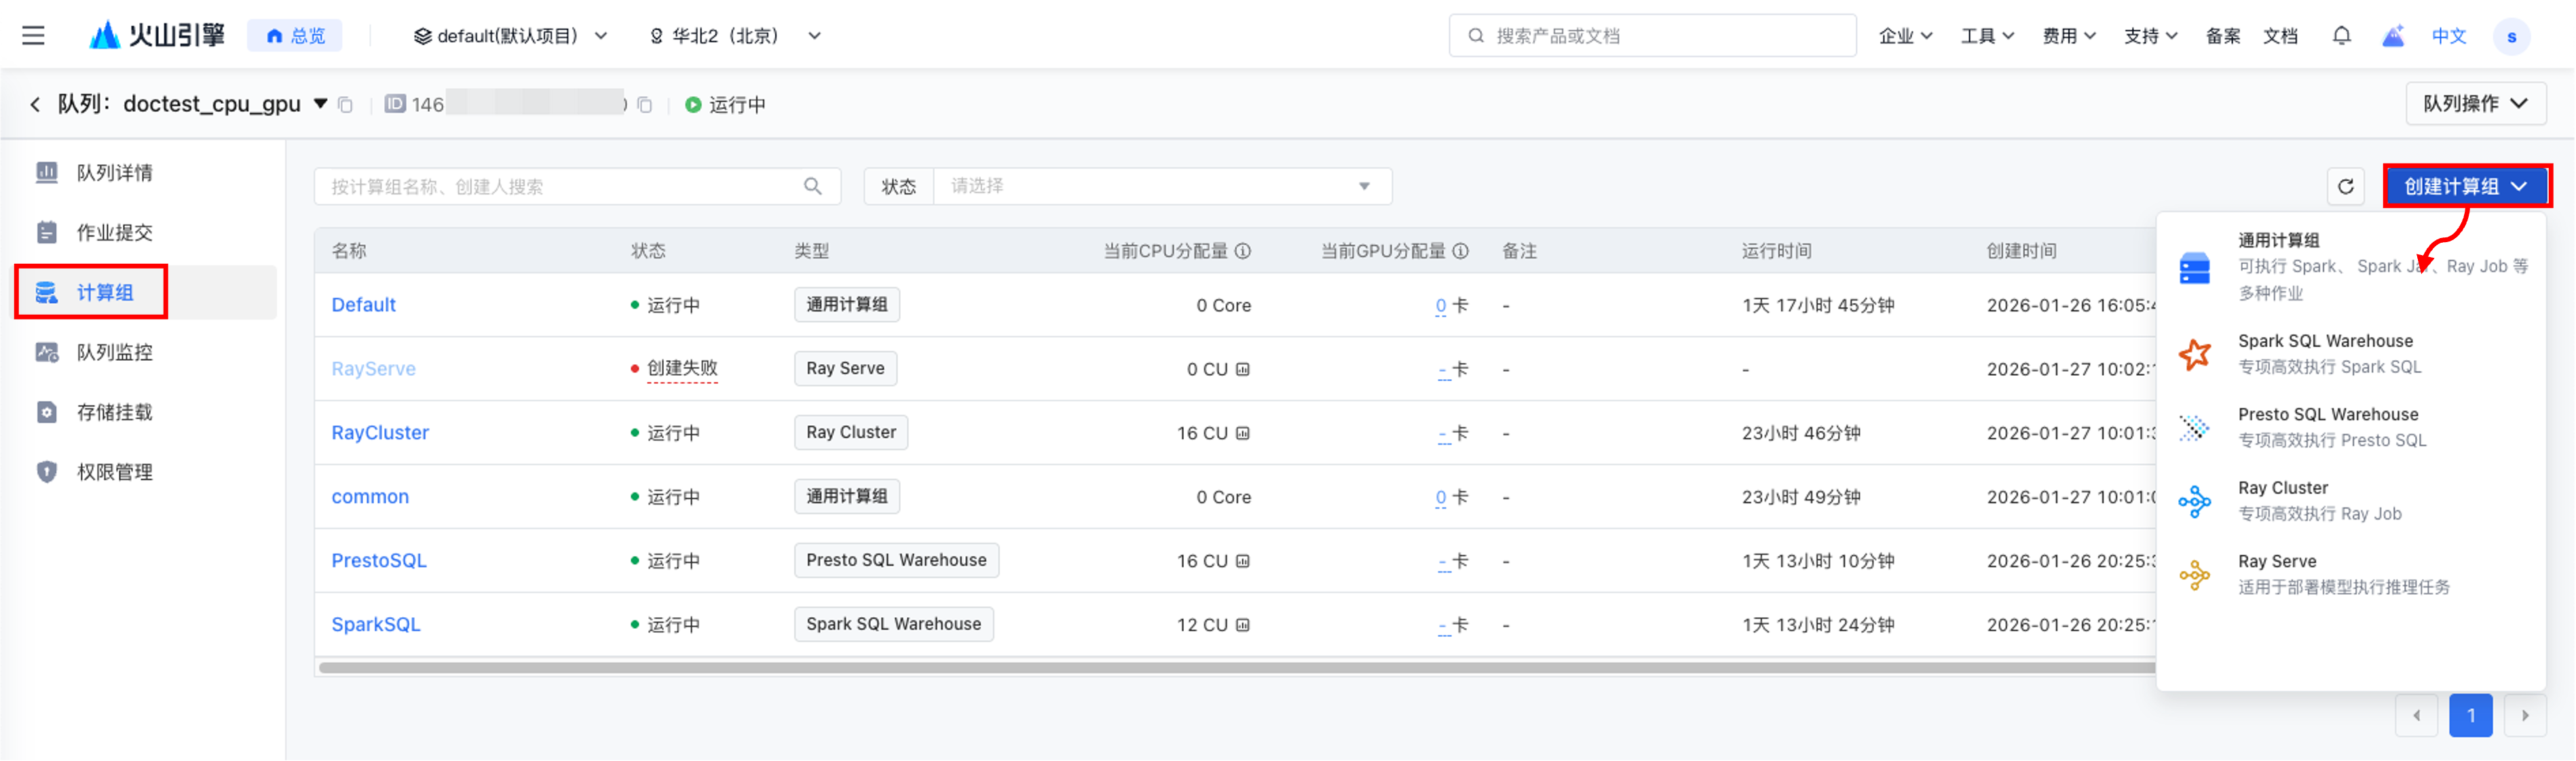Open the 总览 overview home button
Screen dimensions: 2576x761
(x=295, y=36)
